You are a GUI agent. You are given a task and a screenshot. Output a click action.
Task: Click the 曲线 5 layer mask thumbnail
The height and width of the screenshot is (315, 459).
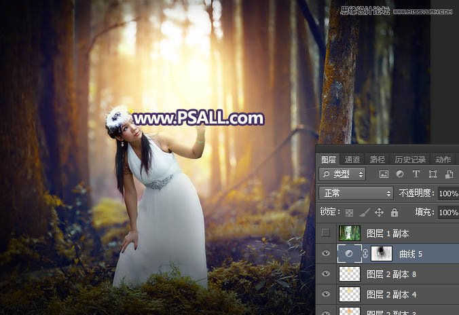pos(382,253)
